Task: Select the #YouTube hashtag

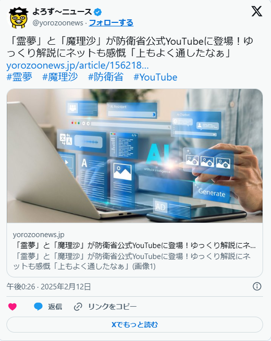Action: [155, 77]
